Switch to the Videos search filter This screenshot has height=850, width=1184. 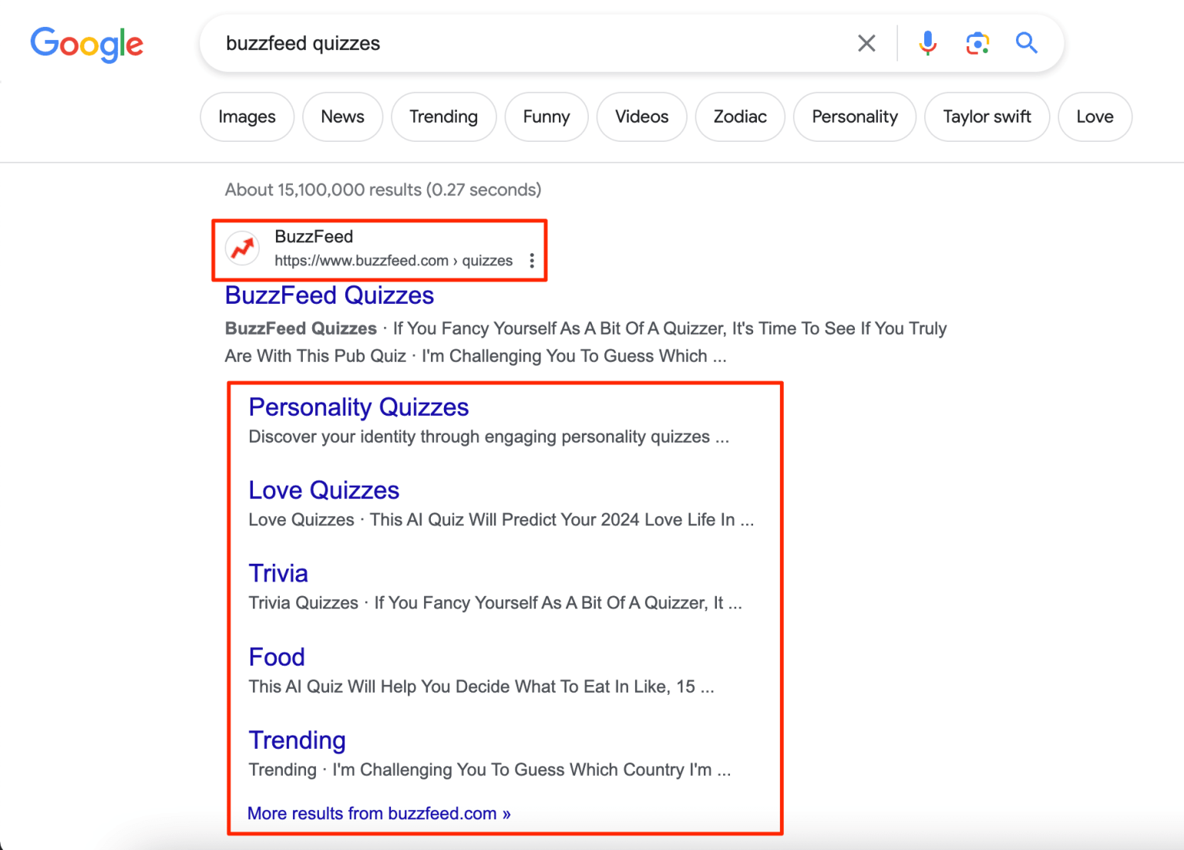click(641, 116)
